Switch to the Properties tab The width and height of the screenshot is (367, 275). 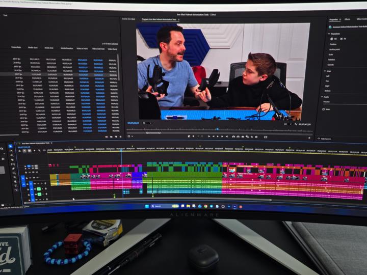point(333,20)
